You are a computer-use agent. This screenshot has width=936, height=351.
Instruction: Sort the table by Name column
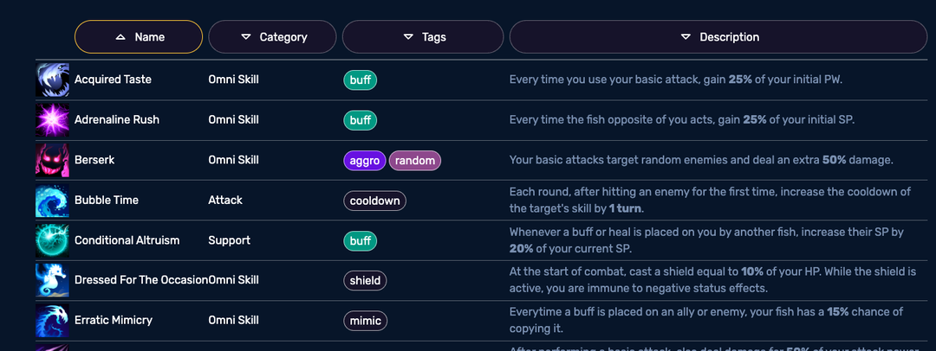(139, 37)
